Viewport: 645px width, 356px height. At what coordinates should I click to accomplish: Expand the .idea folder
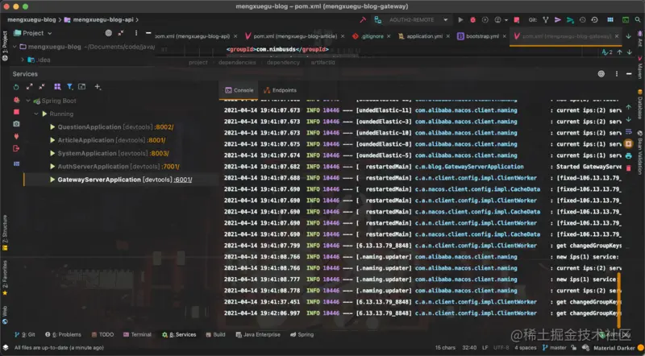click(23, 60)
